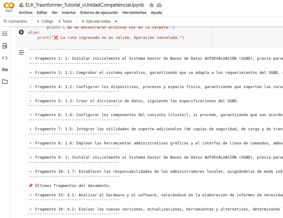Viewport: 283px width, 218px height.
Task: Expand the Ejecutar todas dropdown arrow
Action: (116, 21)
